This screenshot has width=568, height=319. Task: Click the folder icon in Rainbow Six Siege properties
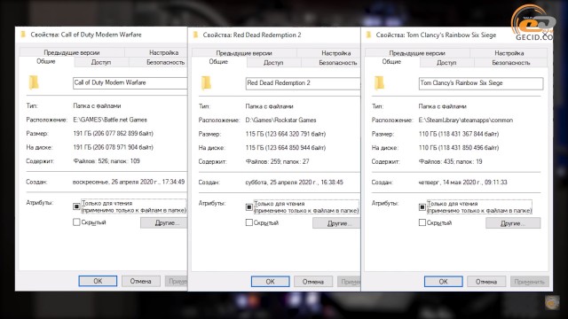(x=379, y=82)
